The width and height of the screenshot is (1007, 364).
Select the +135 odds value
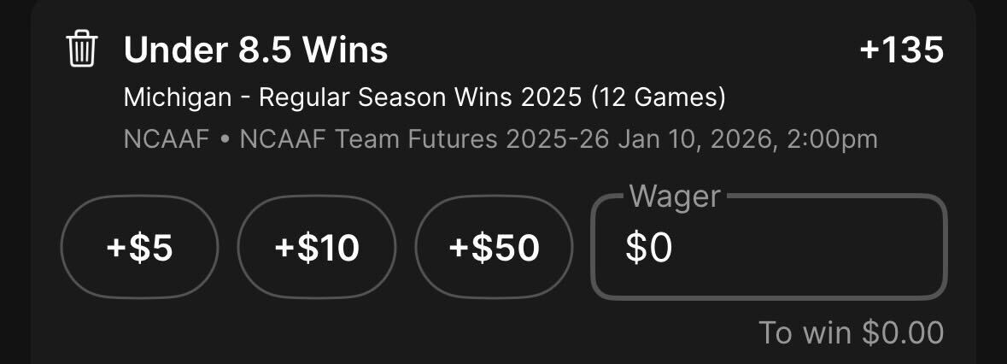click(902, 50)
